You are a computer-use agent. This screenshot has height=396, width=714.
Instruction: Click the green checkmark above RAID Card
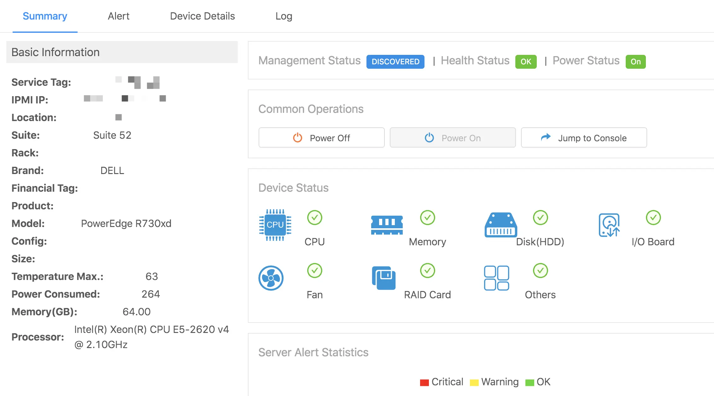pyautogui.click(x=427, y=271)
